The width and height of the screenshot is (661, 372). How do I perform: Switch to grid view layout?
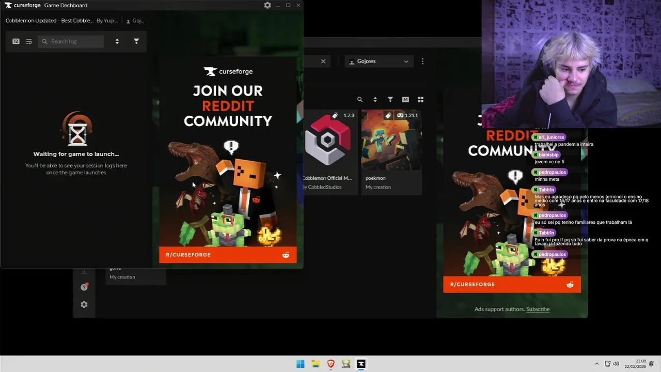tap(420, 99)
